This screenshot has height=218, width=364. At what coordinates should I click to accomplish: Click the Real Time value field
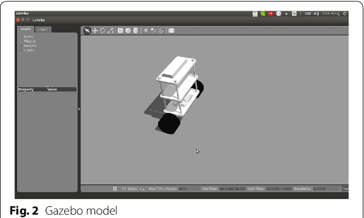click(x=278, y=189)
